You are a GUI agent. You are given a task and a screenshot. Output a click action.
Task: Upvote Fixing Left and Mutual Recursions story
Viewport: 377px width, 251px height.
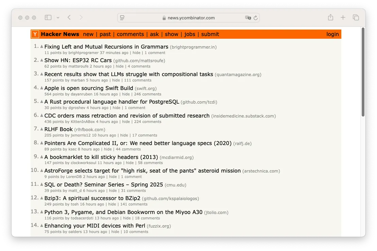pyautogui.click(x=41, y=47)
